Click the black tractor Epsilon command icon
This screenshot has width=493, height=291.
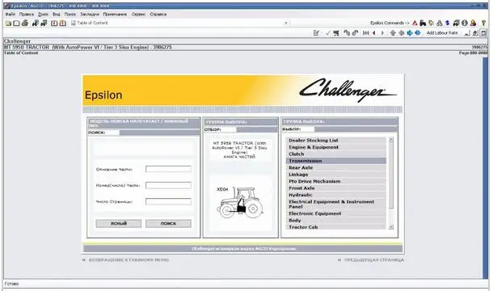click(x=423, y=23)
